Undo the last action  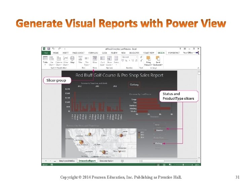coord(53,49)
